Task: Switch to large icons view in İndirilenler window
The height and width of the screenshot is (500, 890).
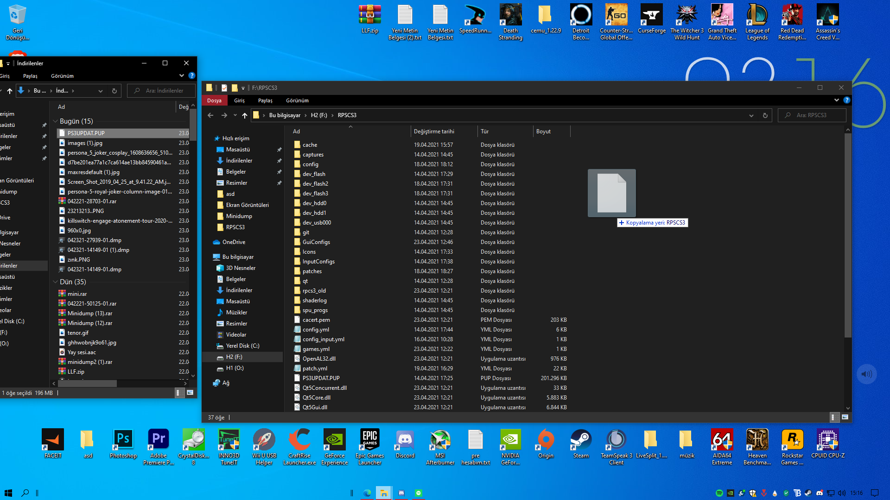Action: tap(190, 393)
